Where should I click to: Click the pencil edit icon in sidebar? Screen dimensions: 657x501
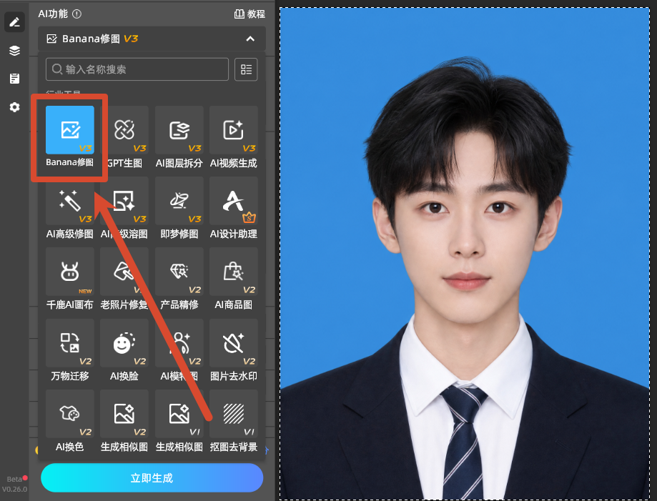15,21
